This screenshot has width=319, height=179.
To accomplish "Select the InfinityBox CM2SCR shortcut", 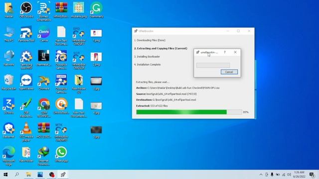I will click(x=79, y=60).
